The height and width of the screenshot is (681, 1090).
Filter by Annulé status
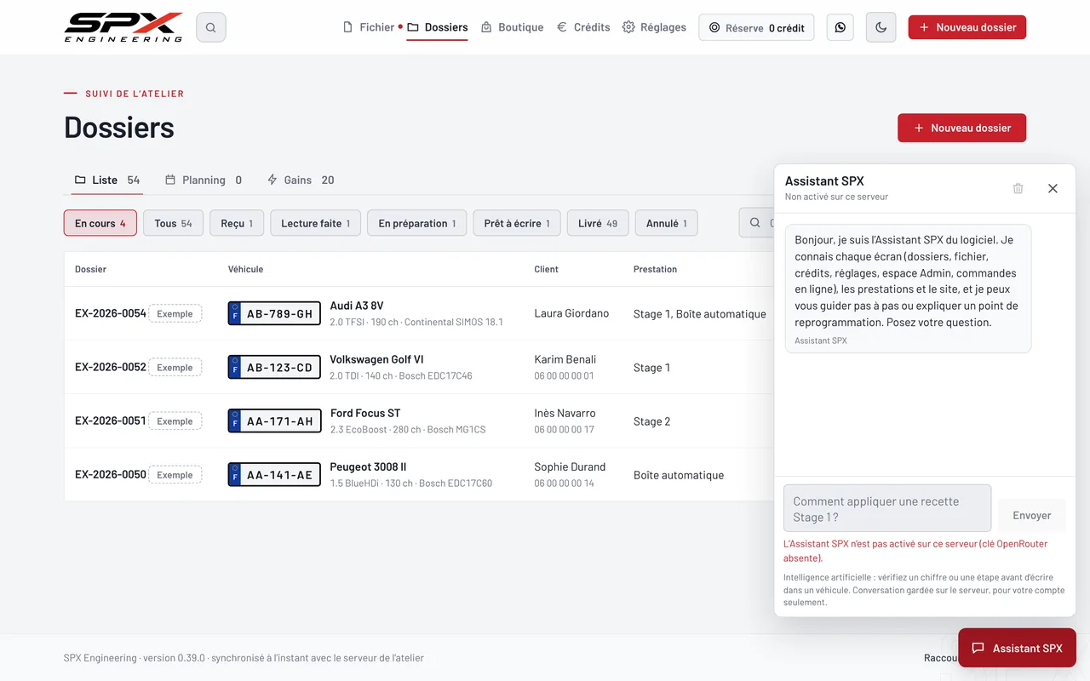[x=667, y=223]
